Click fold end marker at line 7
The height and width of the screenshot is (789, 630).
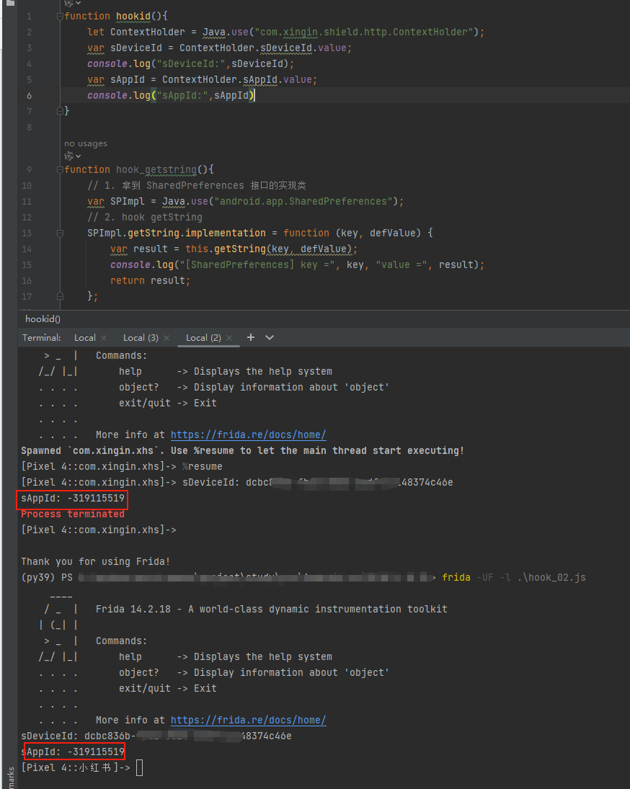(60, 111)
